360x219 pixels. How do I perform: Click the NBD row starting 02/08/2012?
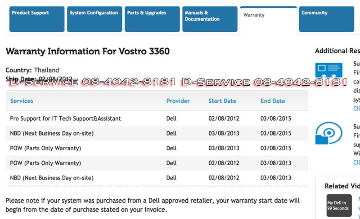coord(52,178)
